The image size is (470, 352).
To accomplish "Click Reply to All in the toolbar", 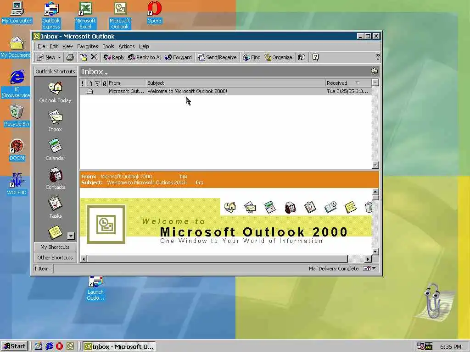I will [145, 57].
